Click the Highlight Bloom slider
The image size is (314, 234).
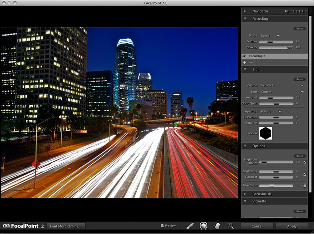276,162
